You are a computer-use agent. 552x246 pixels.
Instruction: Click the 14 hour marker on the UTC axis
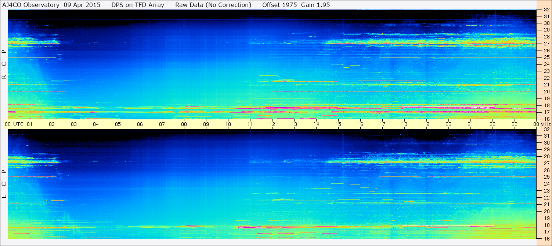(316, 124)
